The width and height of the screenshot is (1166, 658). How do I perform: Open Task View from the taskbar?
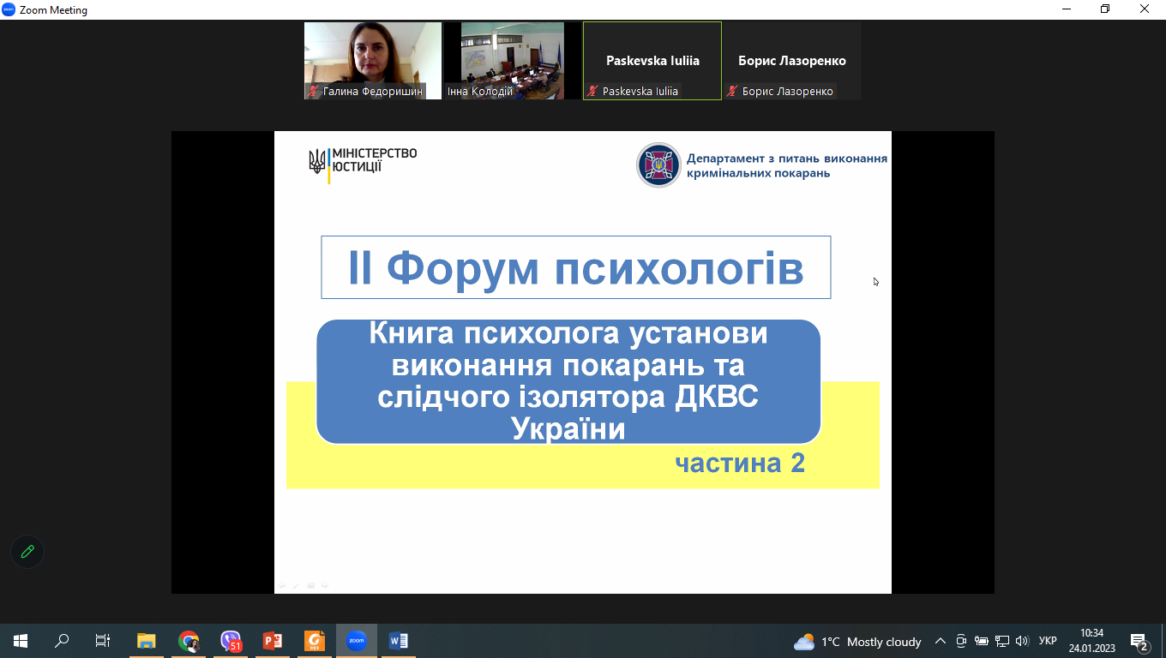[x=103, y=641]
